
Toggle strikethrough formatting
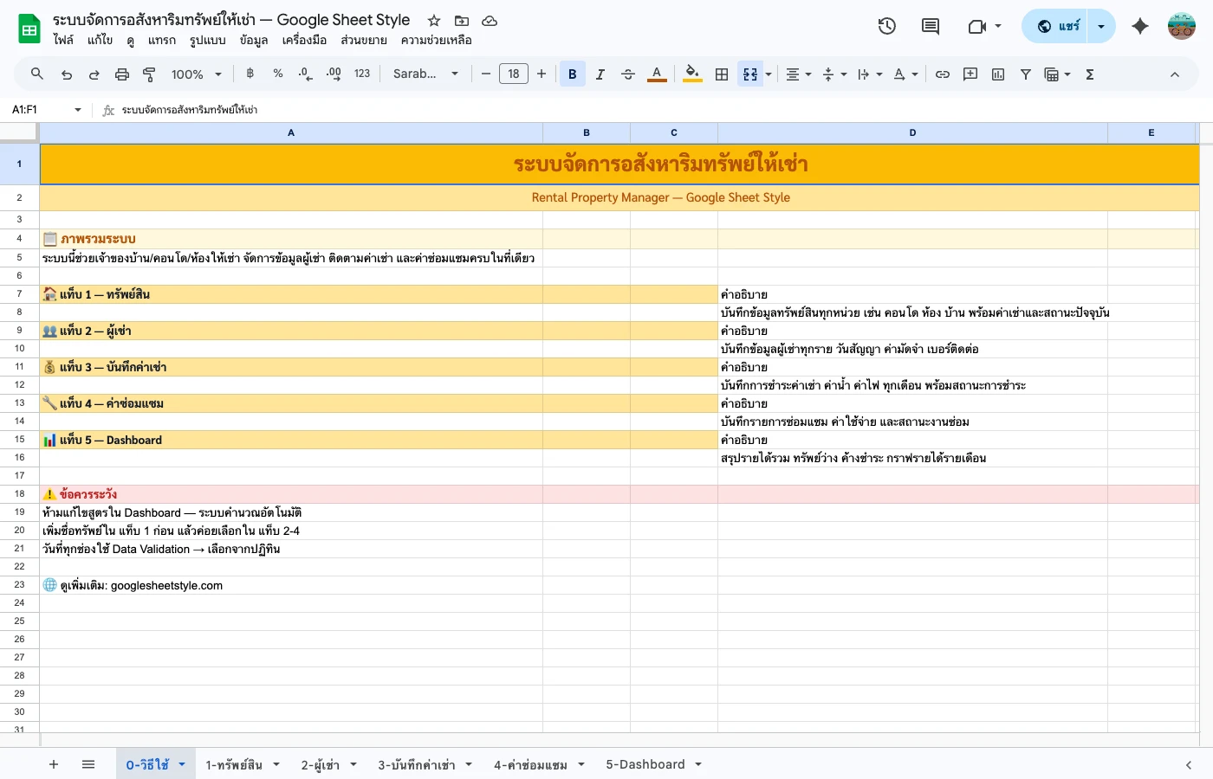tap(628, 74)
